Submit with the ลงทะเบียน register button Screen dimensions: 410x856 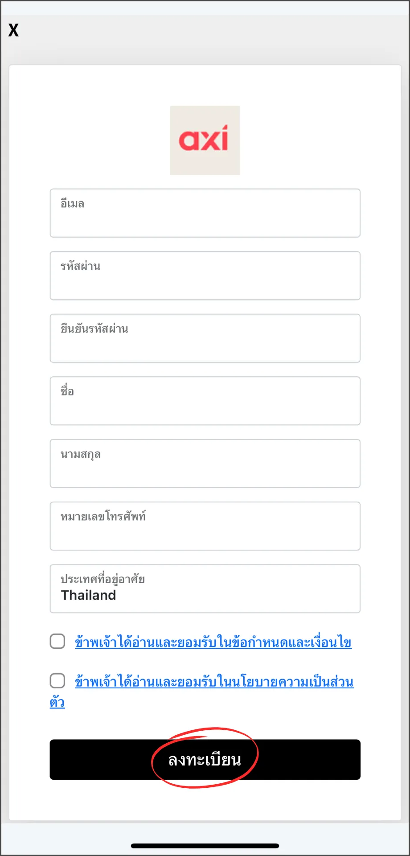pyautogui.click(x=205, y=760)
